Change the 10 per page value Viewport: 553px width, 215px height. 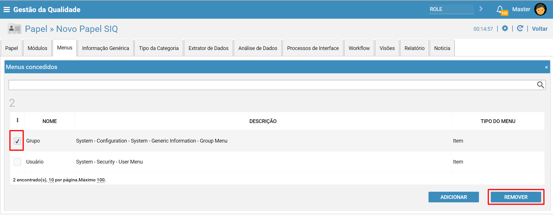point(51,180)
